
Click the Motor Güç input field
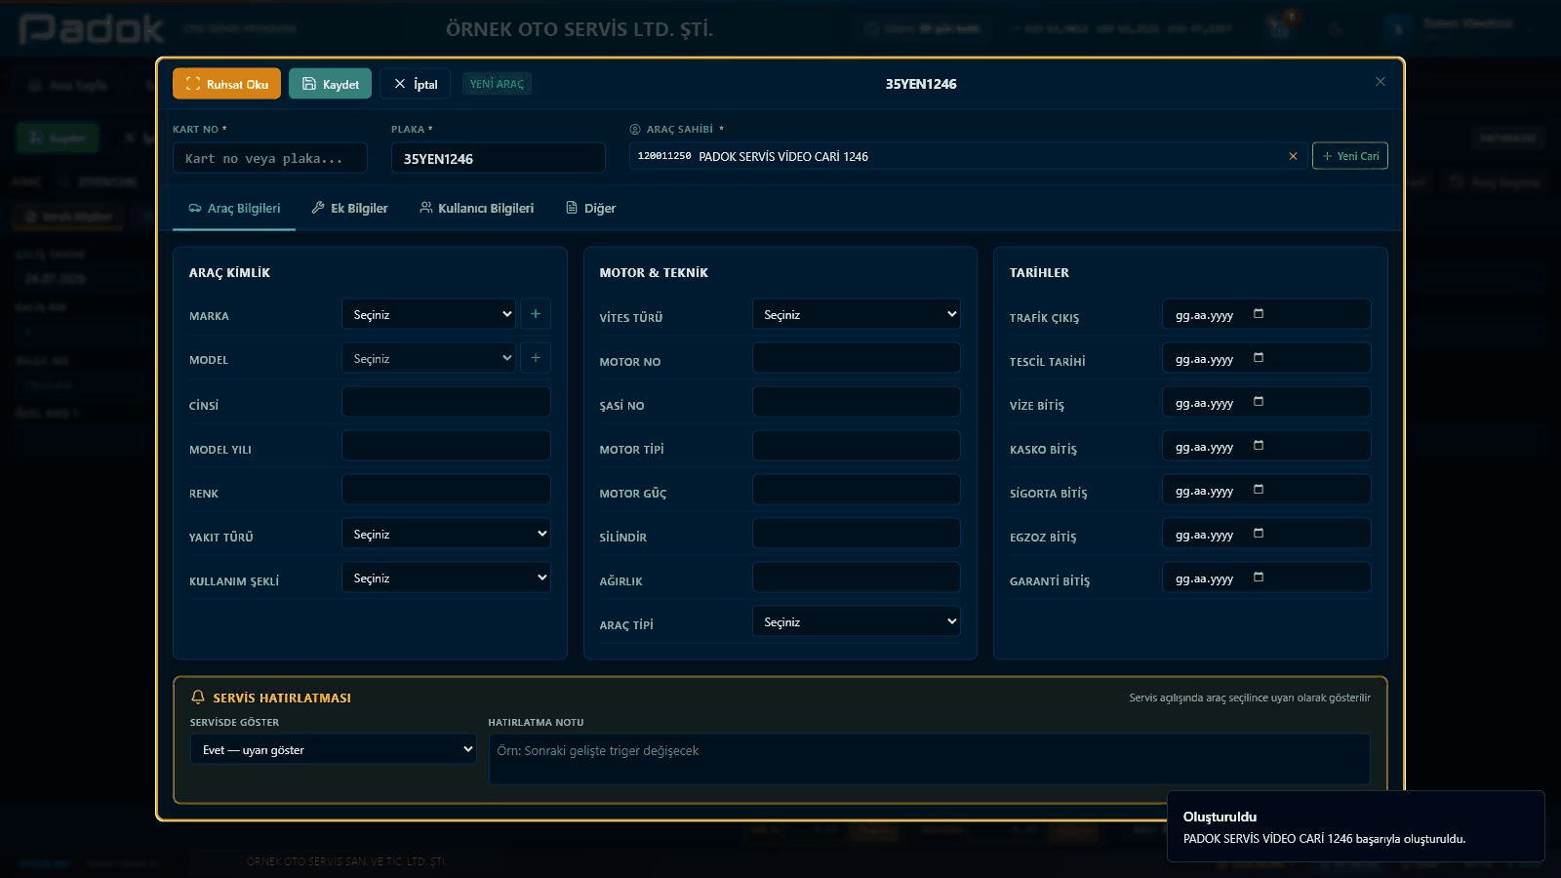(x=857, y=490)
